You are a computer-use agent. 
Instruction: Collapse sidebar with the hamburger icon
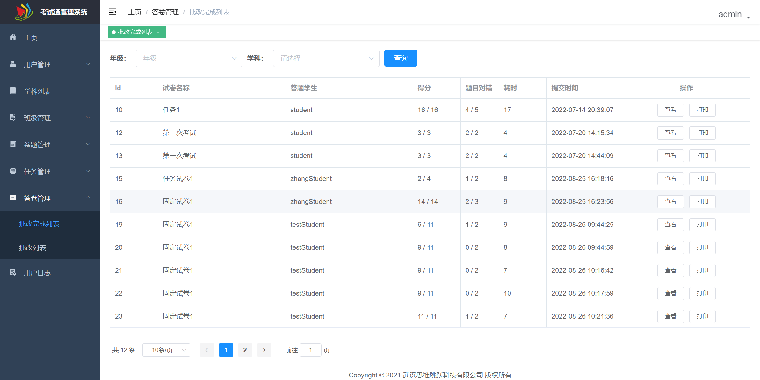pos(112,12)
